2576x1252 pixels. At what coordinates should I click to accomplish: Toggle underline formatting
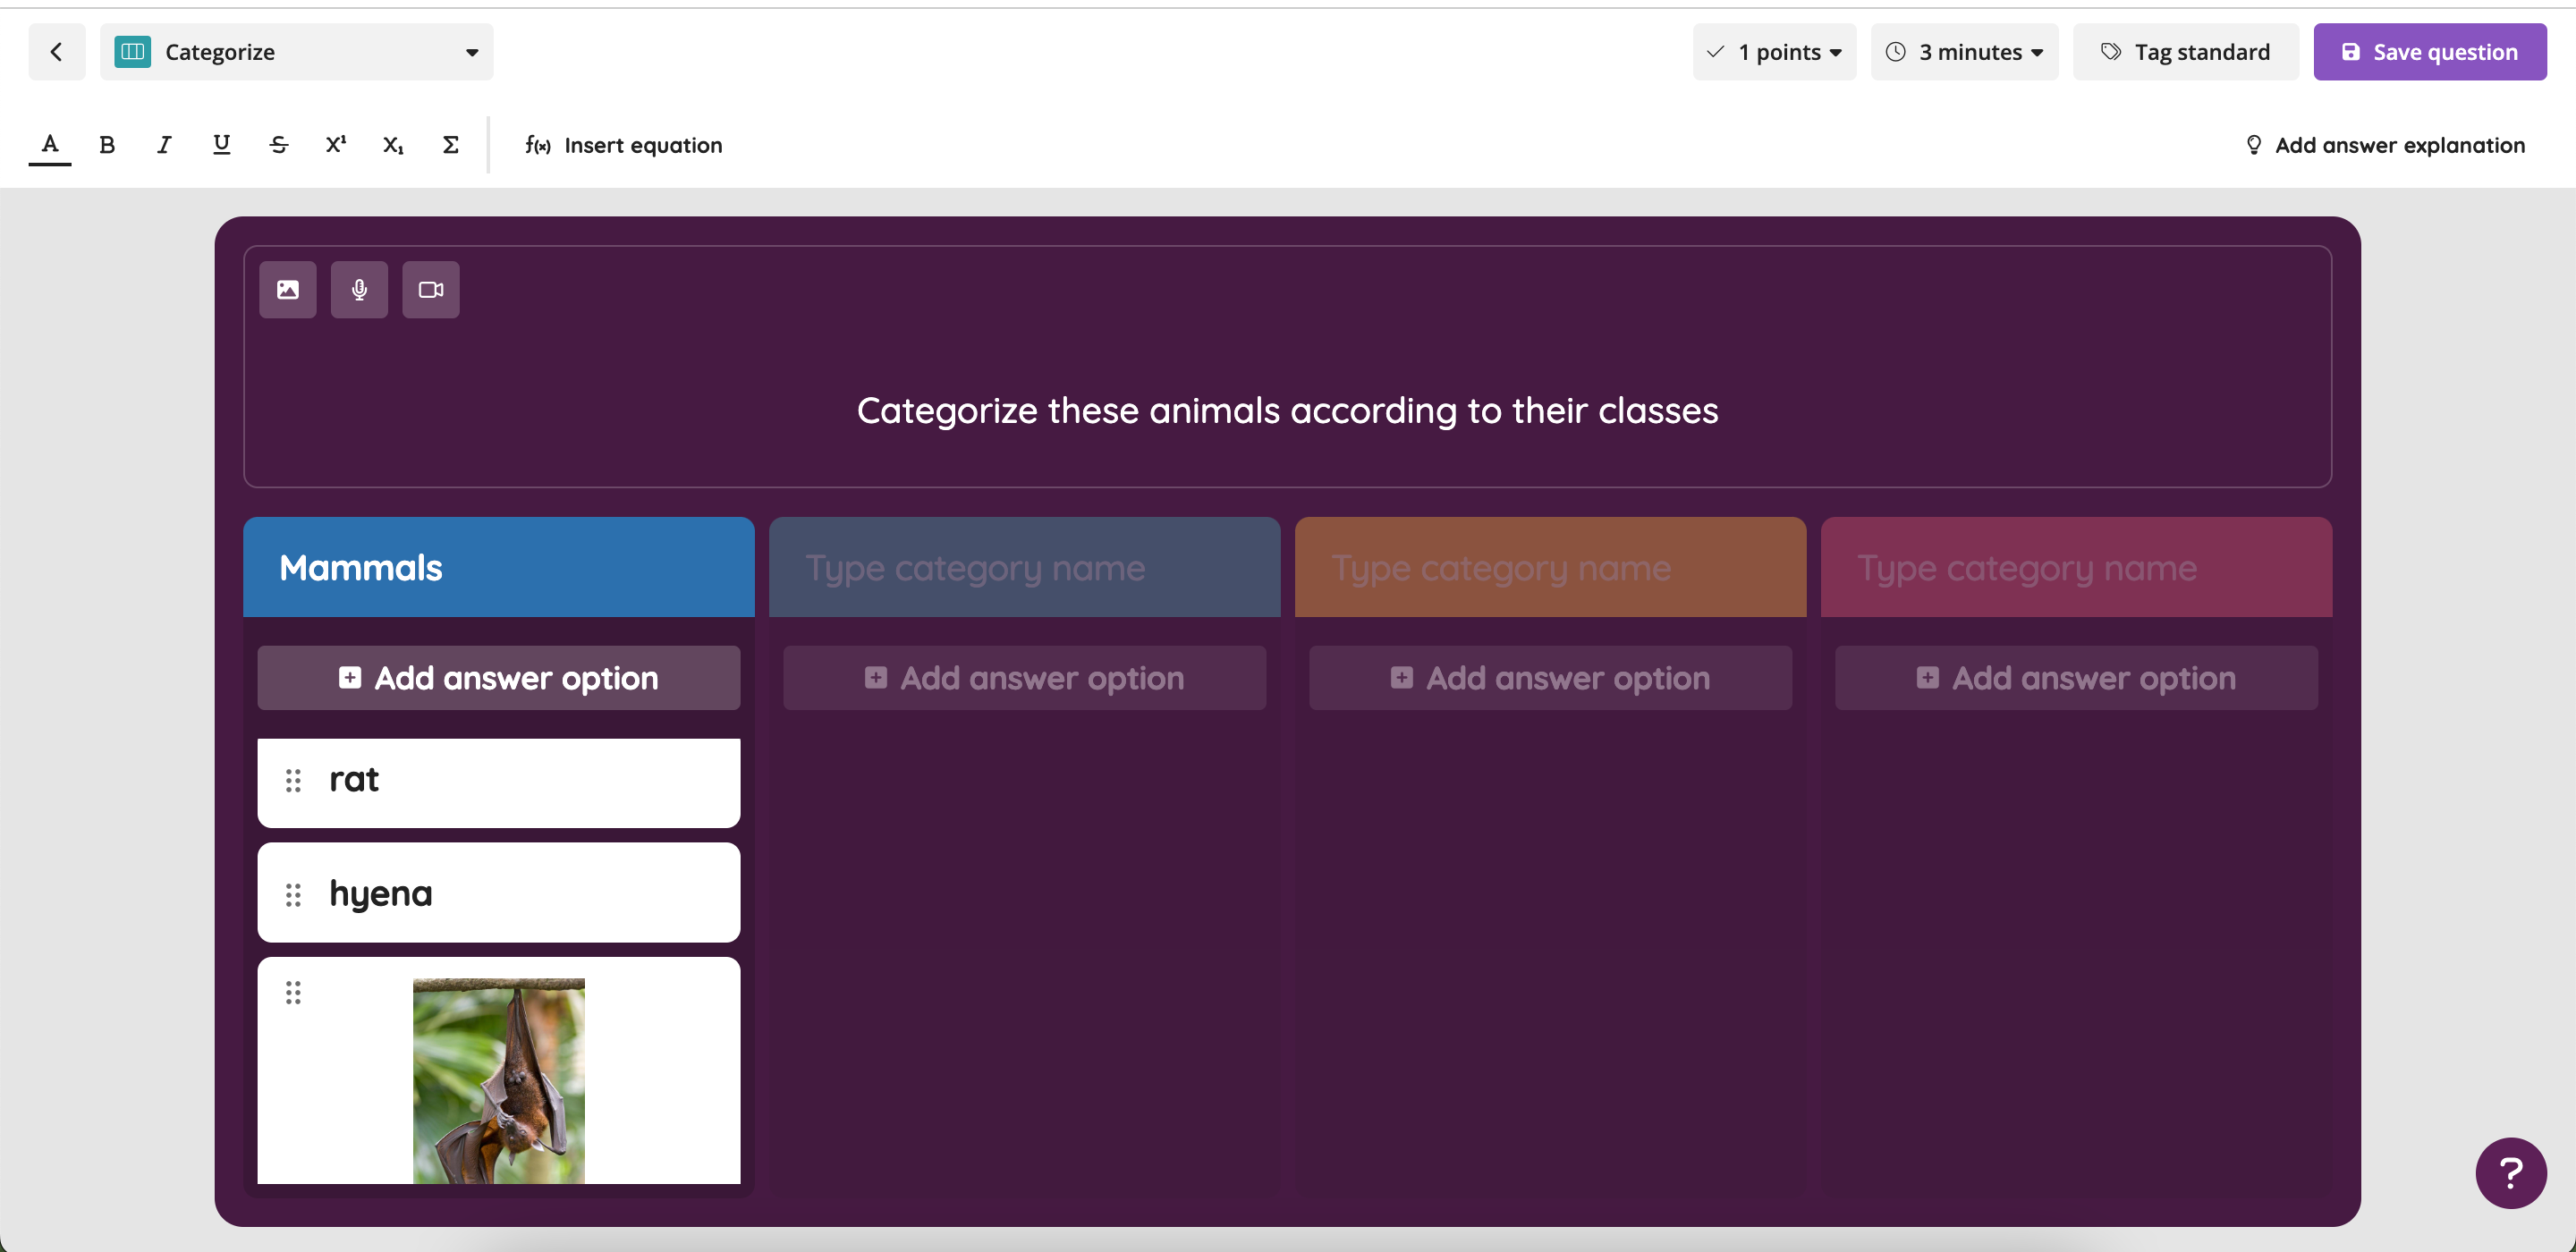[221, 145]
